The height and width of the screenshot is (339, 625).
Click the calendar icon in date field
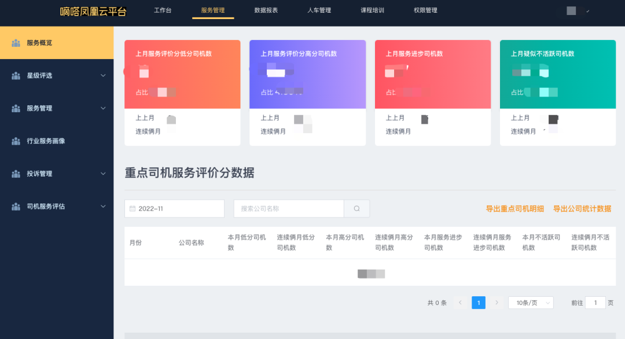(133, 209)
